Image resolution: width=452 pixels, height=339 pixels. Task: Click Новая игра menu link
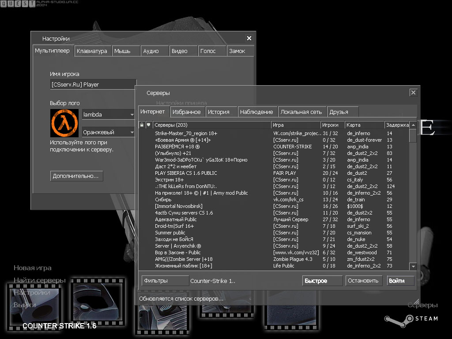click(x=33, y=268)
